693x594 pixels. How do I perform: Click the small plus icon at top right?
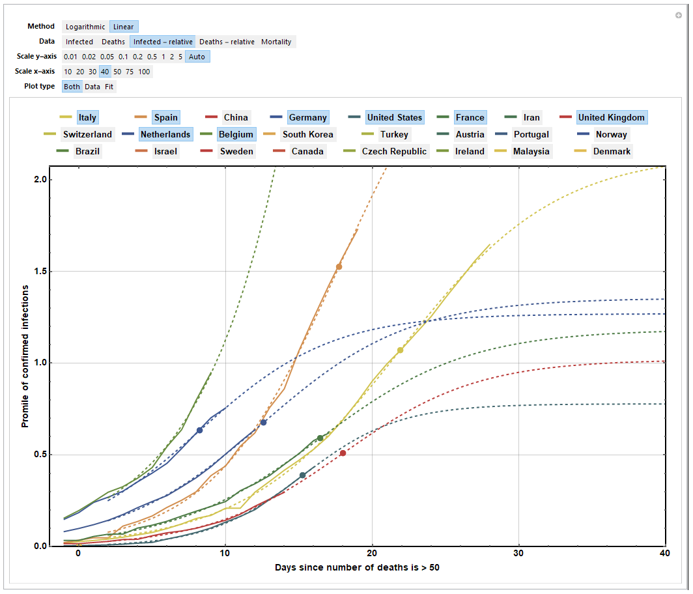(x=679, y=16)
